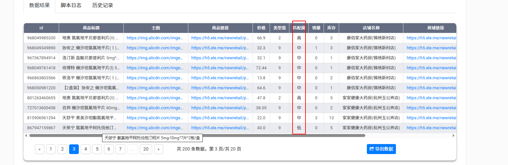Viewport: 508px width, 165px height.
Task: Click the 匹配度 column header
Action: click(x=299, y=28)
